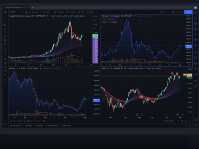
Task: Open the go-to-date calendar icon
Action: pyautogui.click(x=44, y=121)
